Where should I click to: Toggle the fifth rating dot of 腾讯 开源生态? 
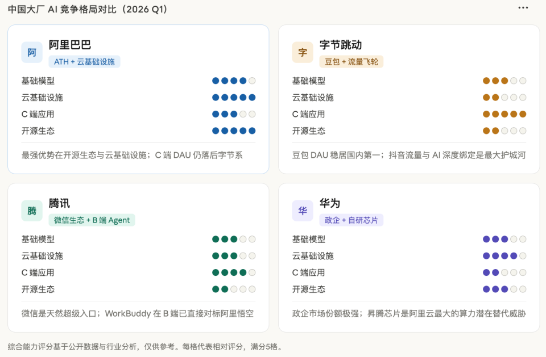point(251,289)
